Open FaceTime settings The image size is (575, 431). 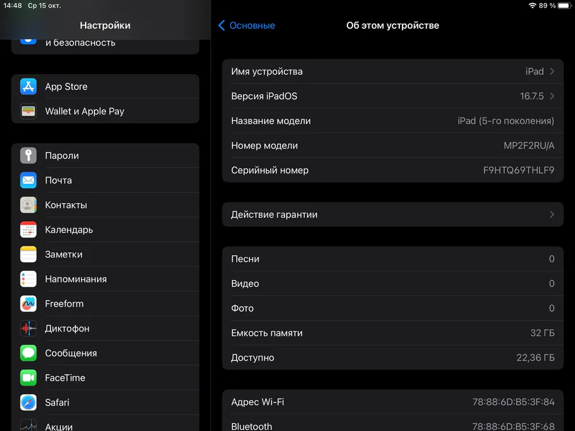click(x=105, y=377)
